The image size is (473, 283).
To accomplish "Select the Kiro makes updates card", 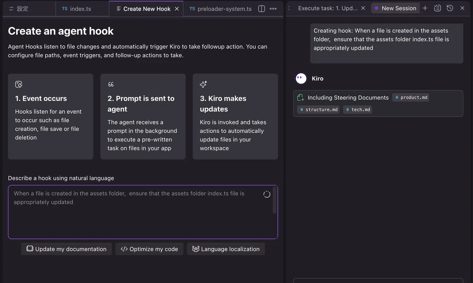I will click(x=235, y=117).
